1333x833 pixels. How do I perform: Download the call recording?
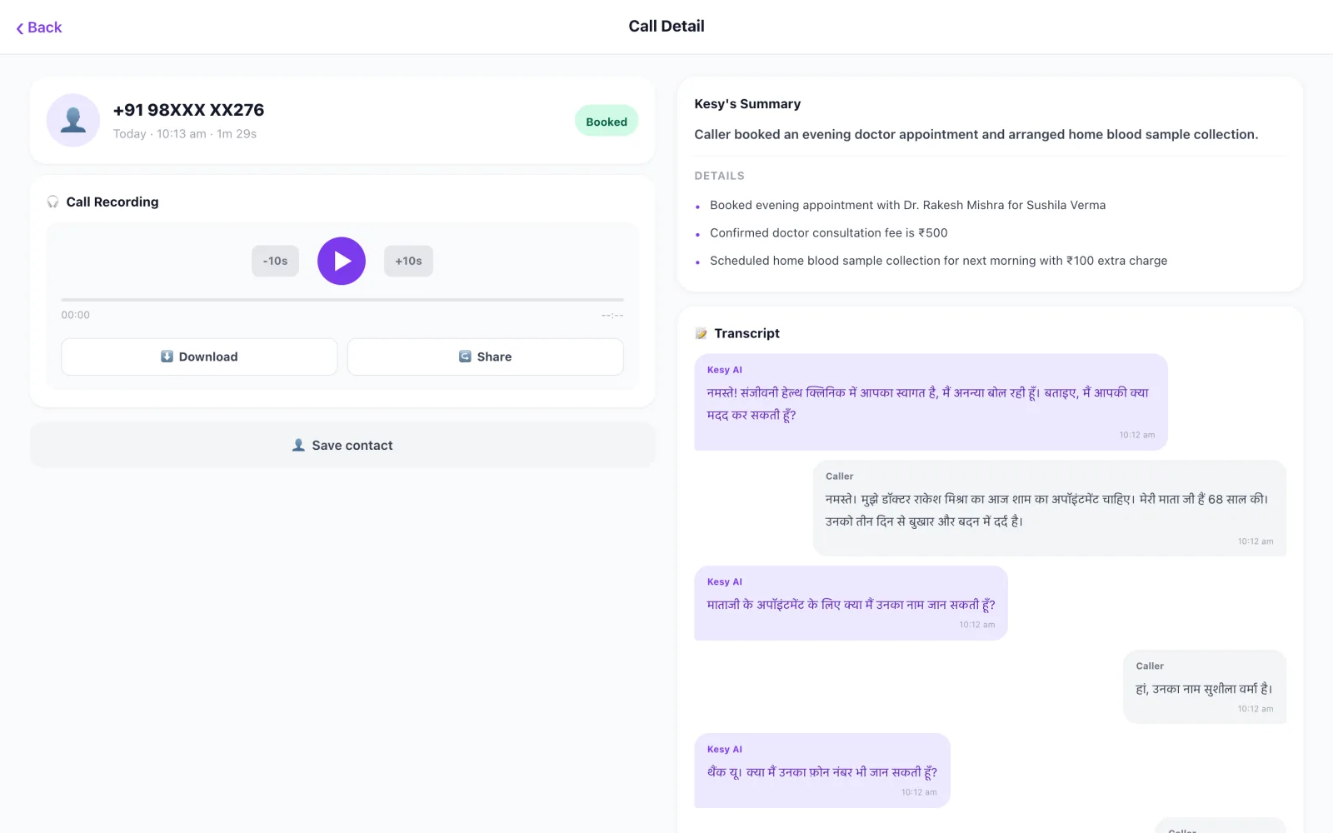[199, 357]
